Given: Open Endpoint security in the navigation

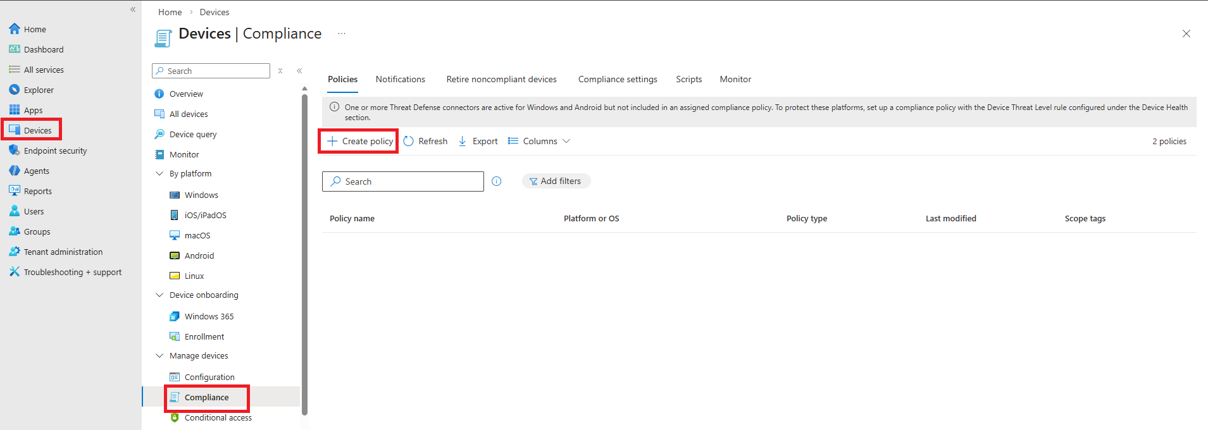Looking at the screenshot, I should [x=48, y=150].
